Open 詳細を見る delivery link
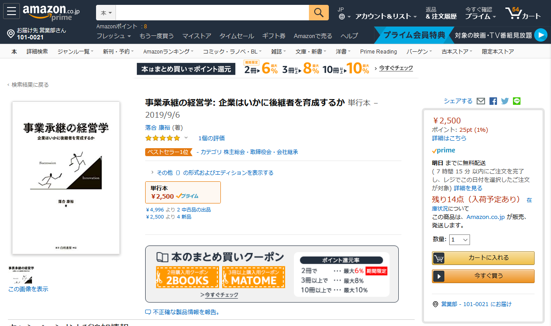Viewport: 551px width, 326px height. tap(468, 188)
